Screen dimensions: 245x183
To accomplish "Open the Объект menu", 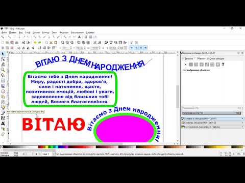I will pyautogui.click(x=36, y=33).
